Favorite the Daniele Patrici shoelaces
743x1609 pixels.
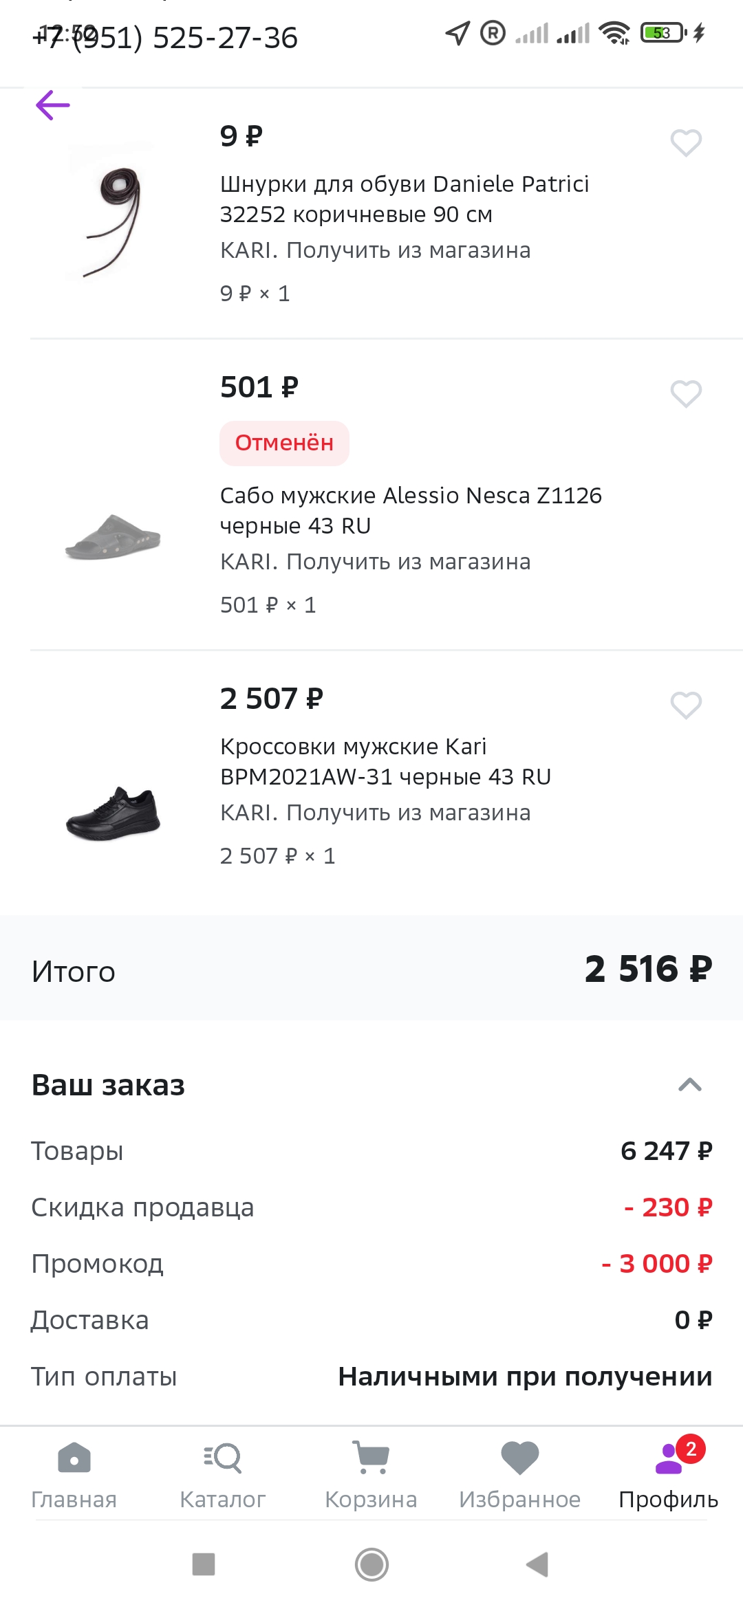pos(686,143)
